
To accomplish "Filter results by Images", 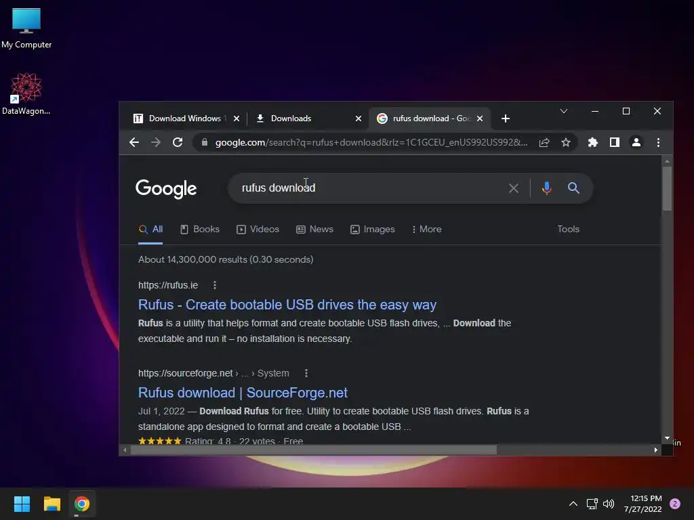I will [x=373, y=229].
